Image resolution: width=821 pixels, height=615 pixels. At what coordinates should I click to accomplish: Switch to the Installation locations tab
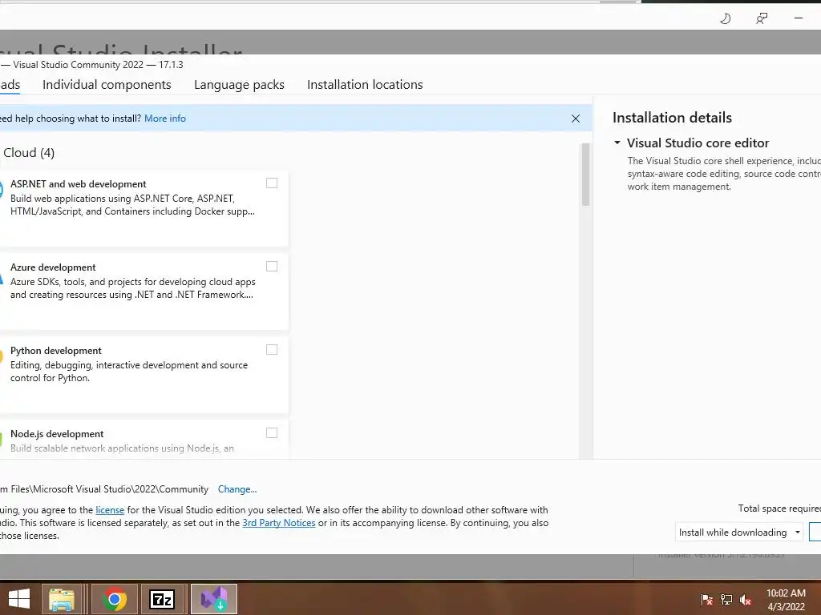[x=365, y=85]
